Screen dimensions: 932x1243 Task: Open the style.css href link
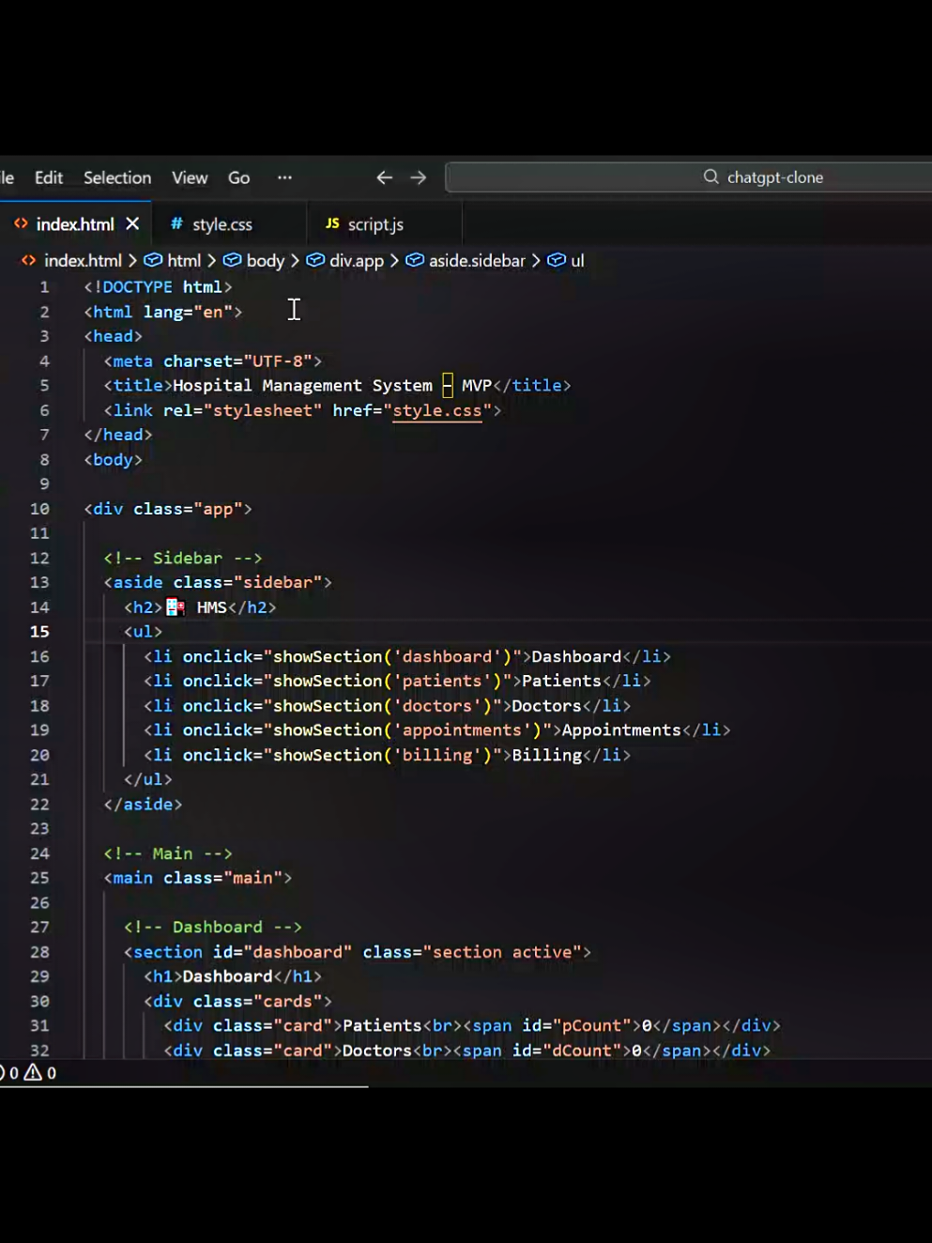tap(437, 410)
